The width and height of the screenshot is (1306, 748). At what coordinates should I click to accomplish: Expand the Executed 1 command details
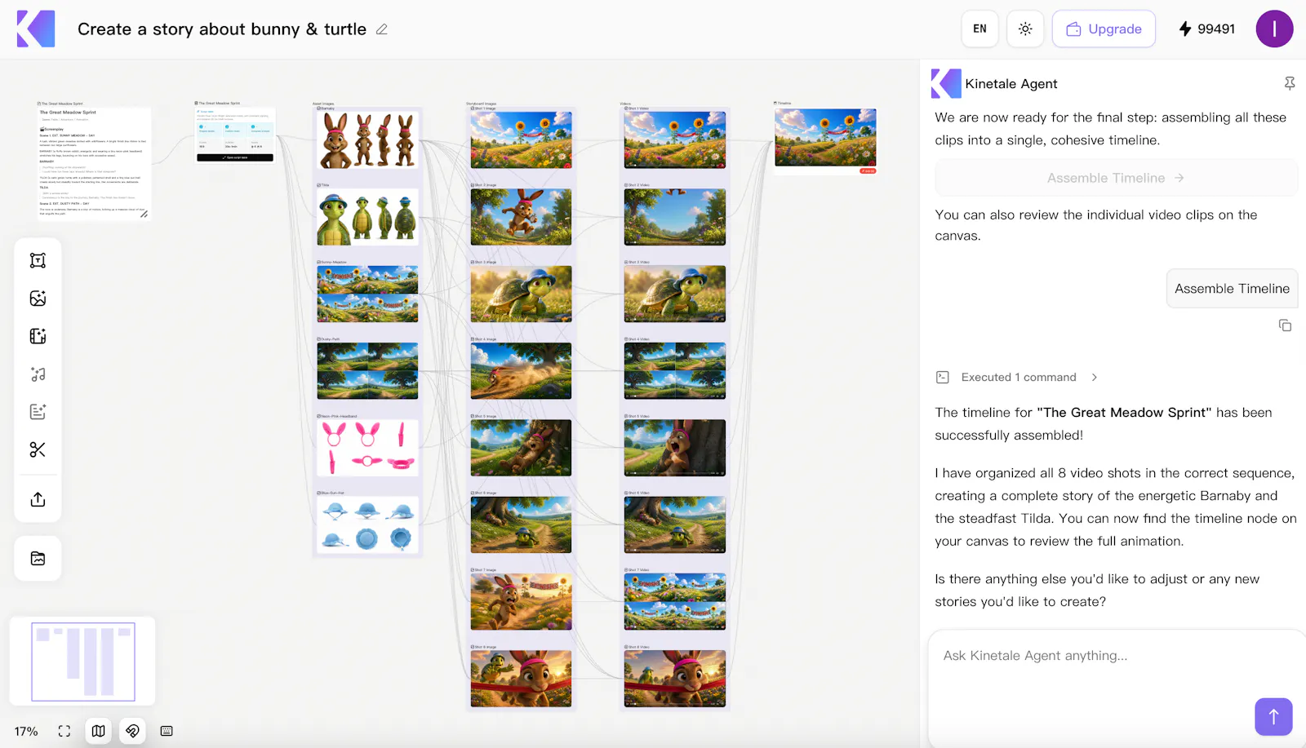click(1094, 377)
